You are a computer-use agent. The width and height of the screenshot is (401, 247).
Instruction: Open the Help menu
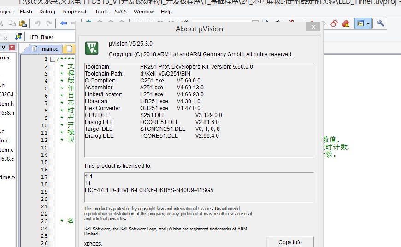click(x=166, y=12)
